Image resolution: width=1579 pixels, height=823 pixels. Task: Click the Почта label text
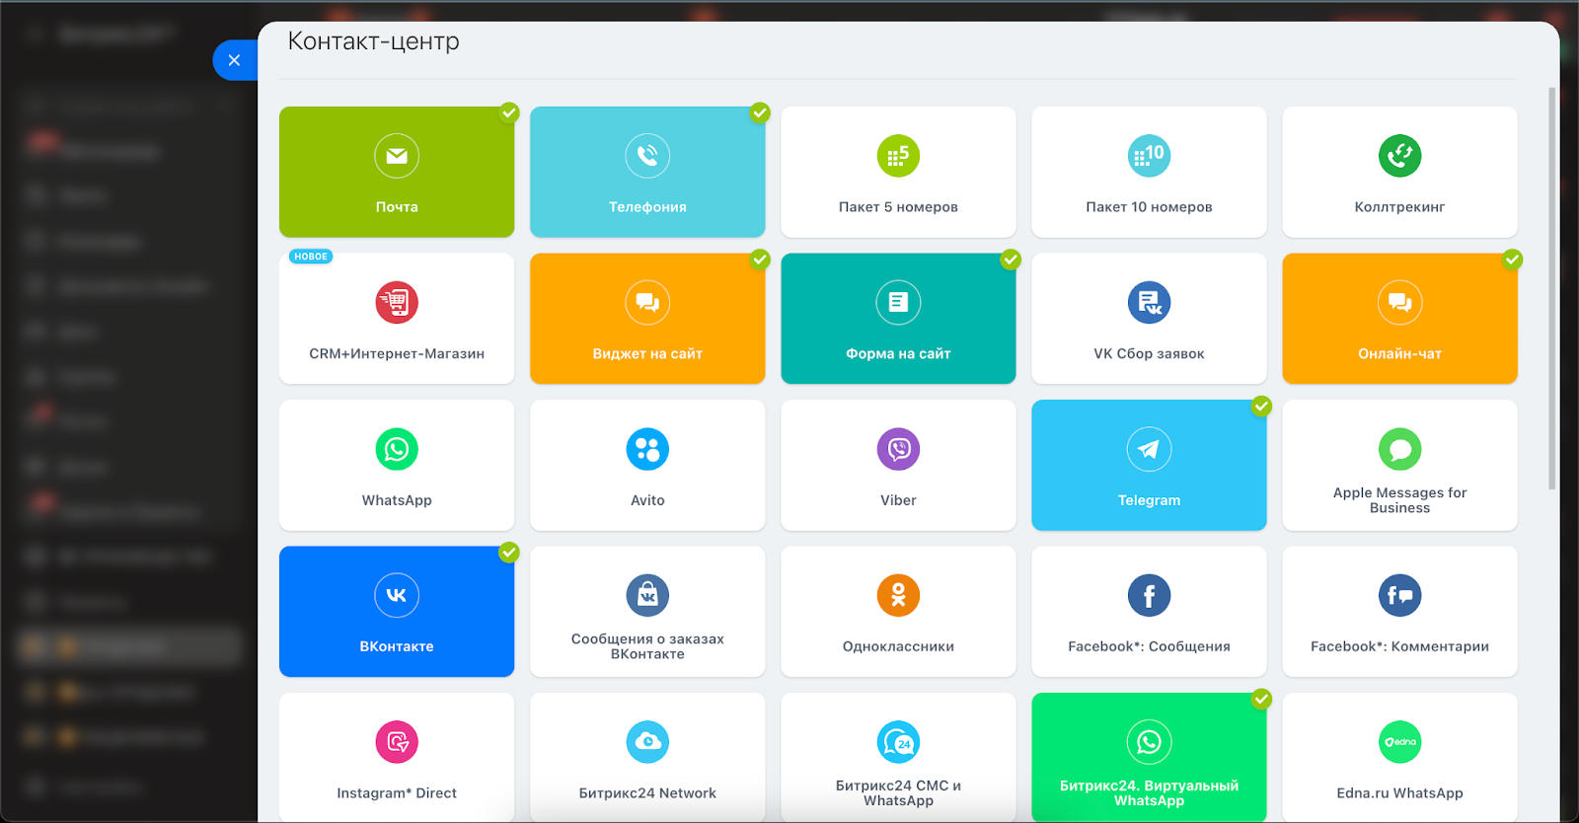(x=397, y=207)
